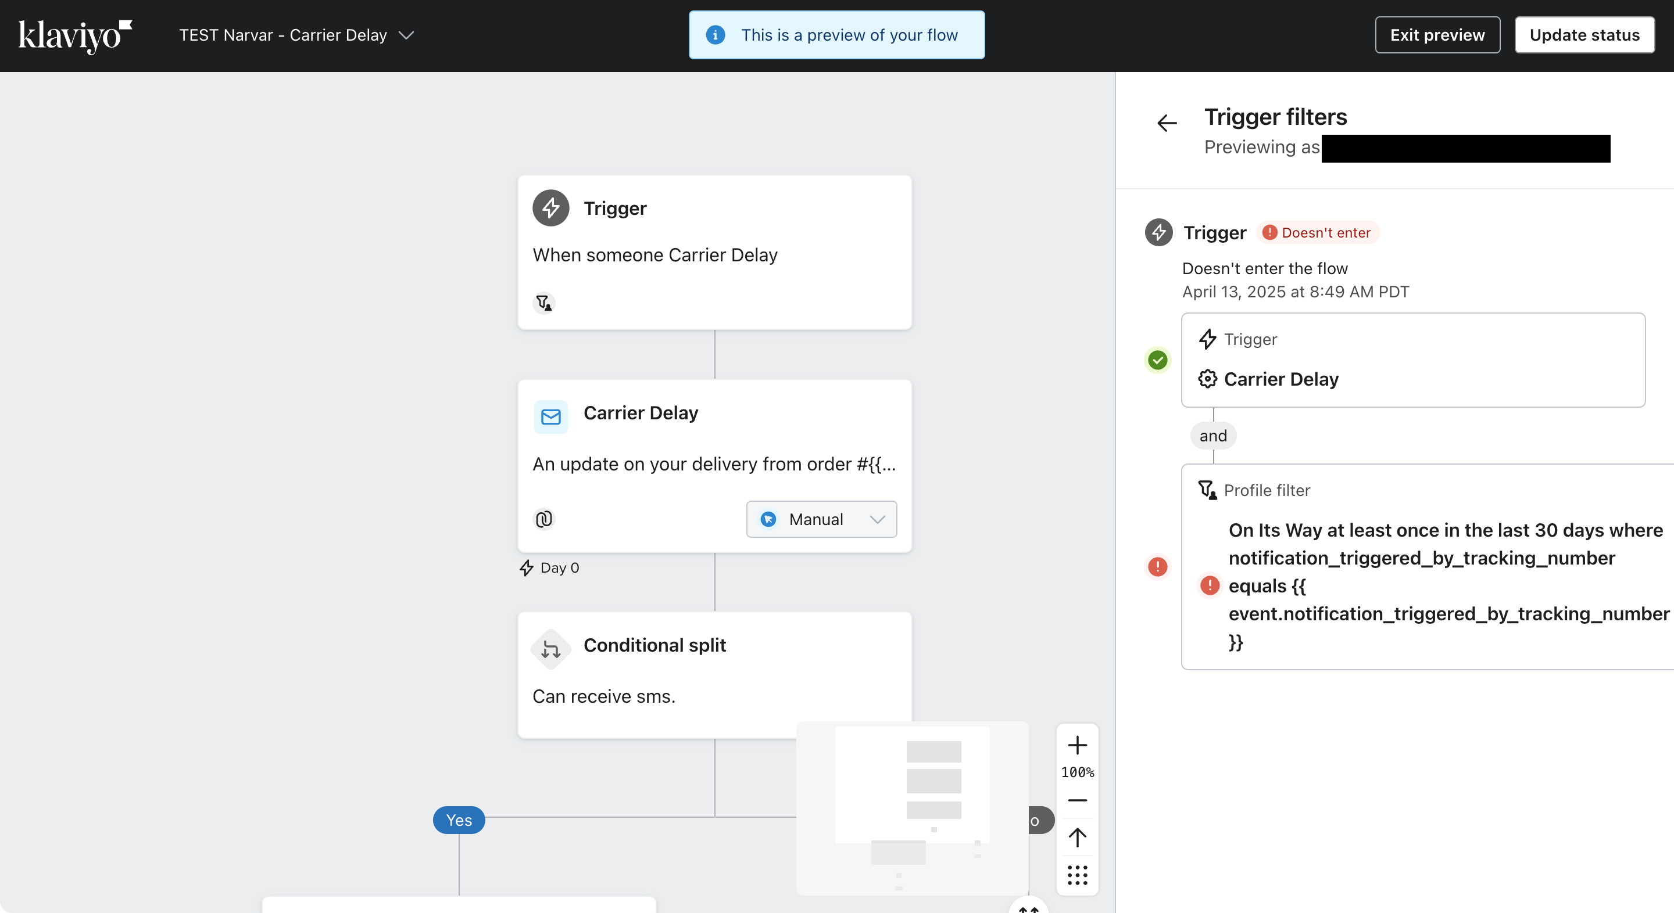Click Exit preview button
1674x913 pixels.
point(1437,35)
